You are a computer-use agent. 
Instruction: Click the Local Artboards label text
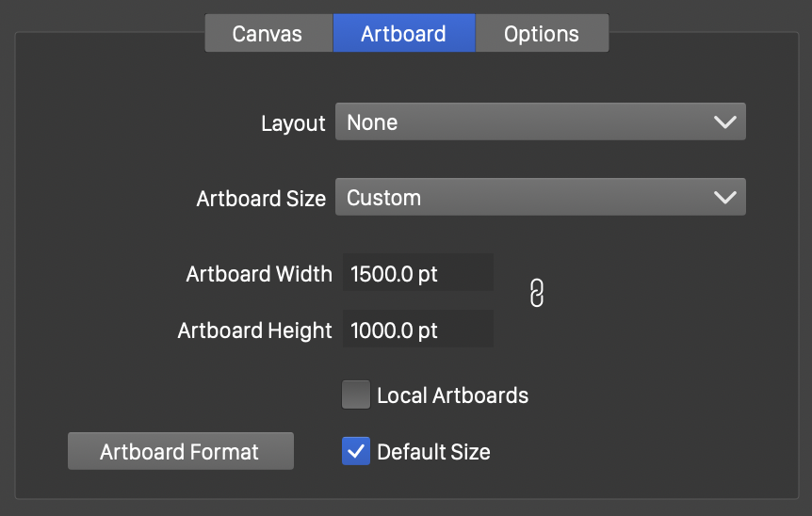pyautogui.click(x=452, y=395)
